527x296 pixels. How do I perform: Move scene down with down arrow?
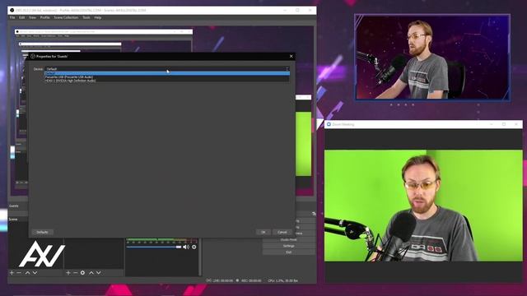click(35, 273)
